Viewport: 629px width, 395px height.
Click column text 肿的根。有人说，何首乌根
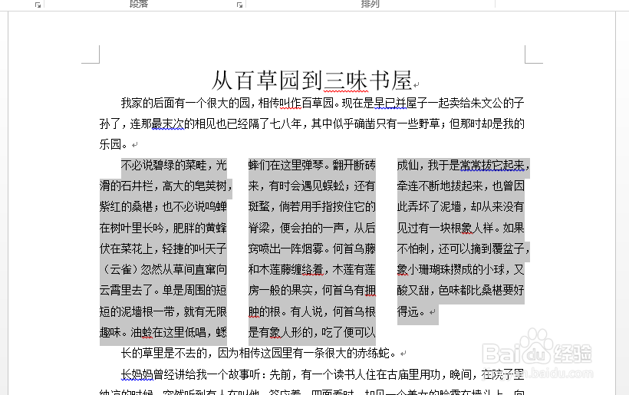311,311
